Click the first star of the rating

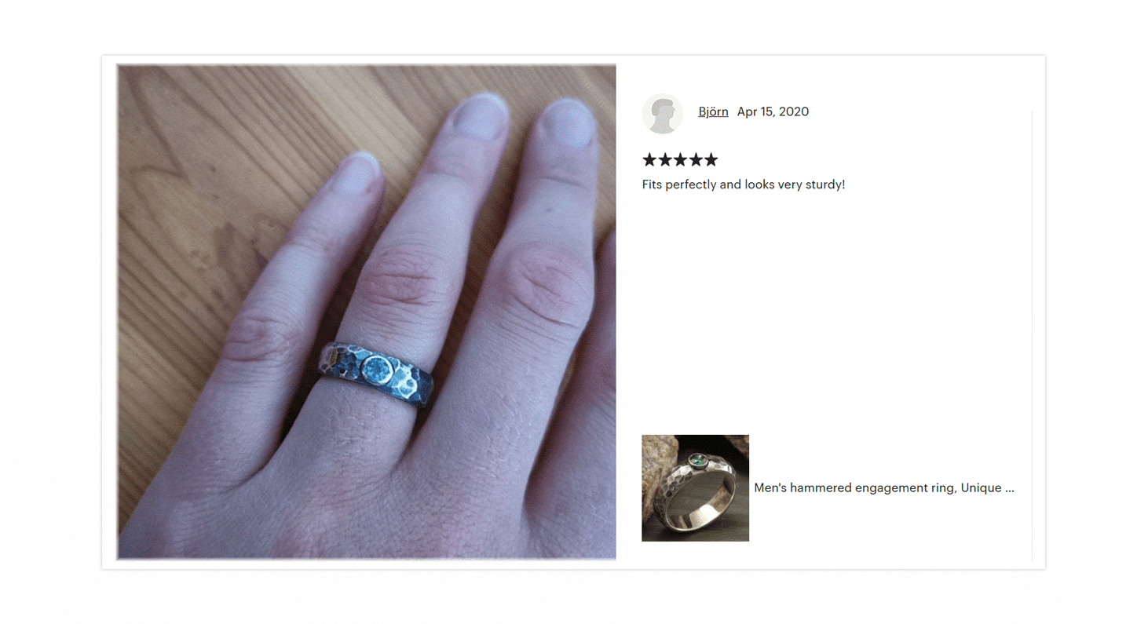tap(649, 160)
